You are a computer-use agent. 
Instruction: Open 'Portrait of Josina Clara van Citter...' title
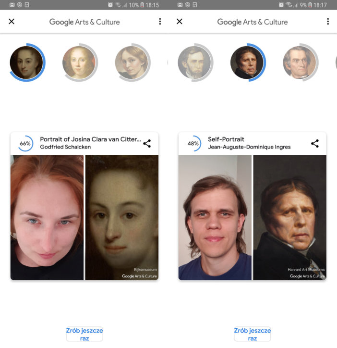90,139
